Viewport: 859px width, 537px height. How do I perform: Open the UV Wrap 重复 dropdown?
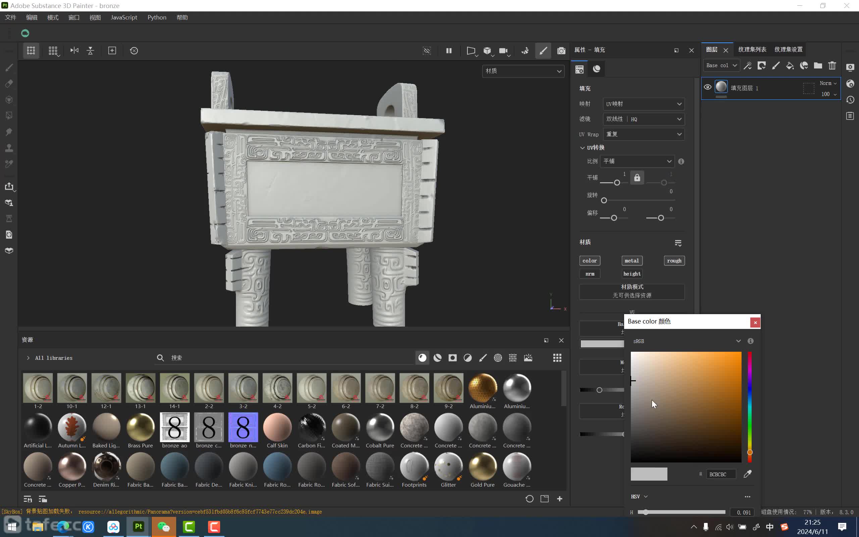tap(644, 134)
